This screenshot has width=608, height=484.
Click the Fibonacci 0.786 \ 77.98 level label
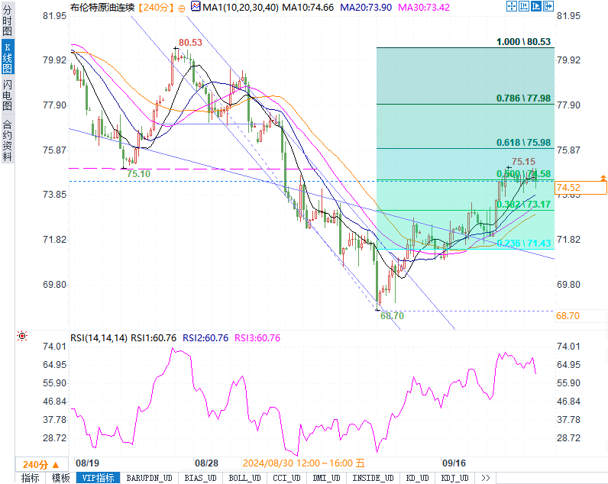coord(523,98)
